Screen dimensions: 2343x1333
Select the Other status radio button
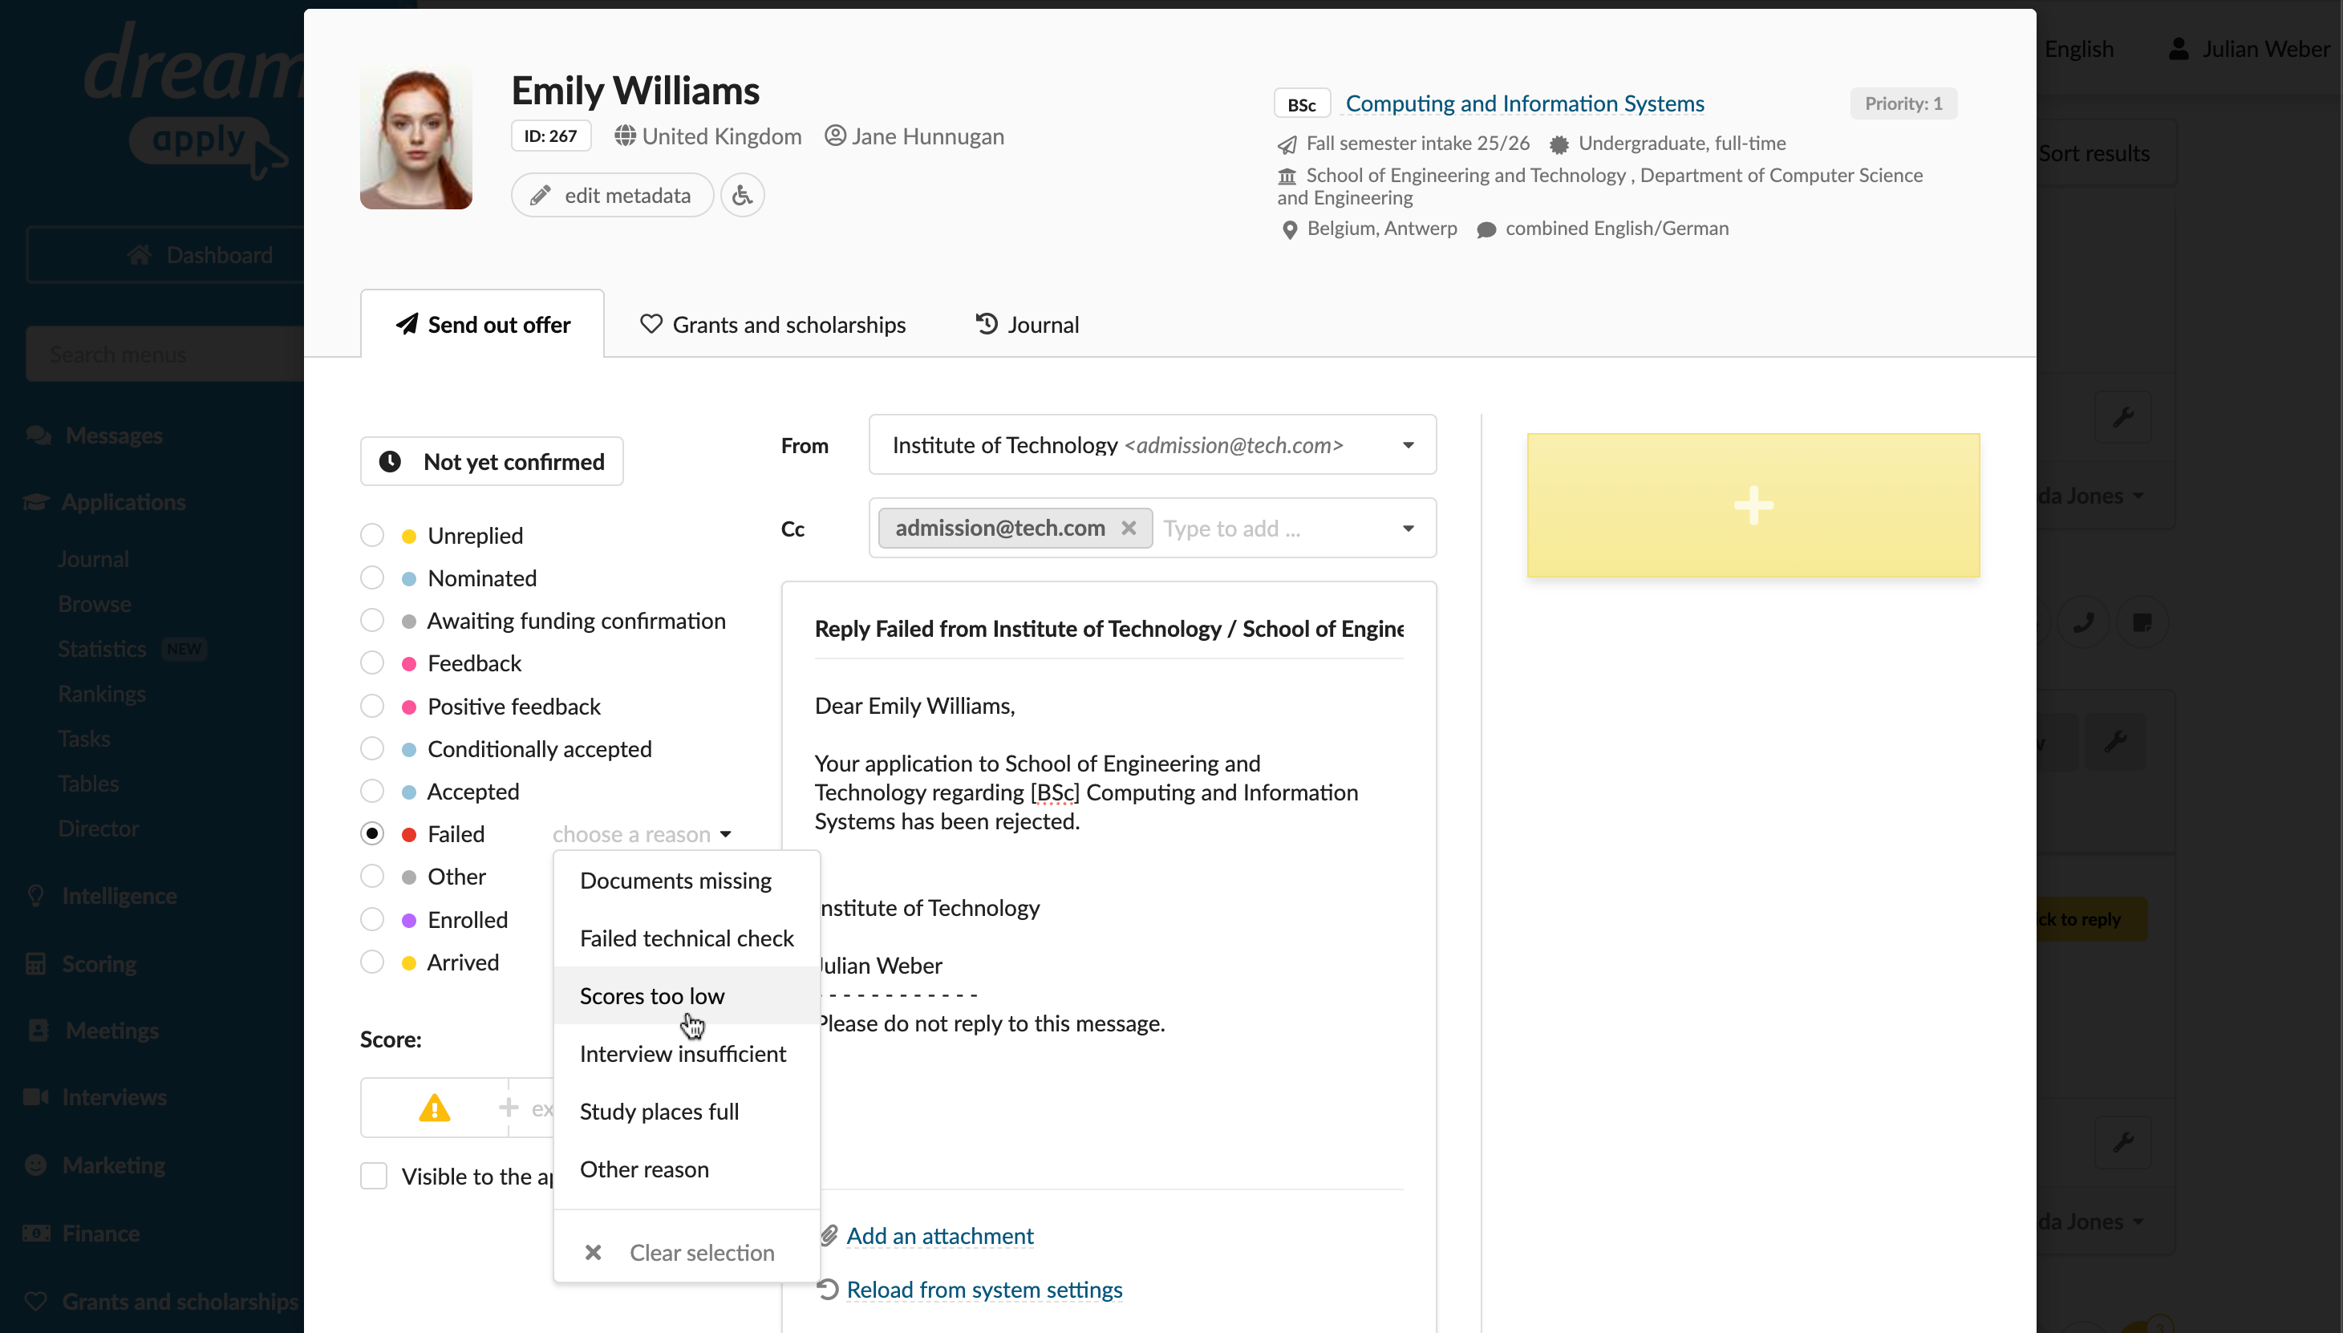[x=371, y=876]
